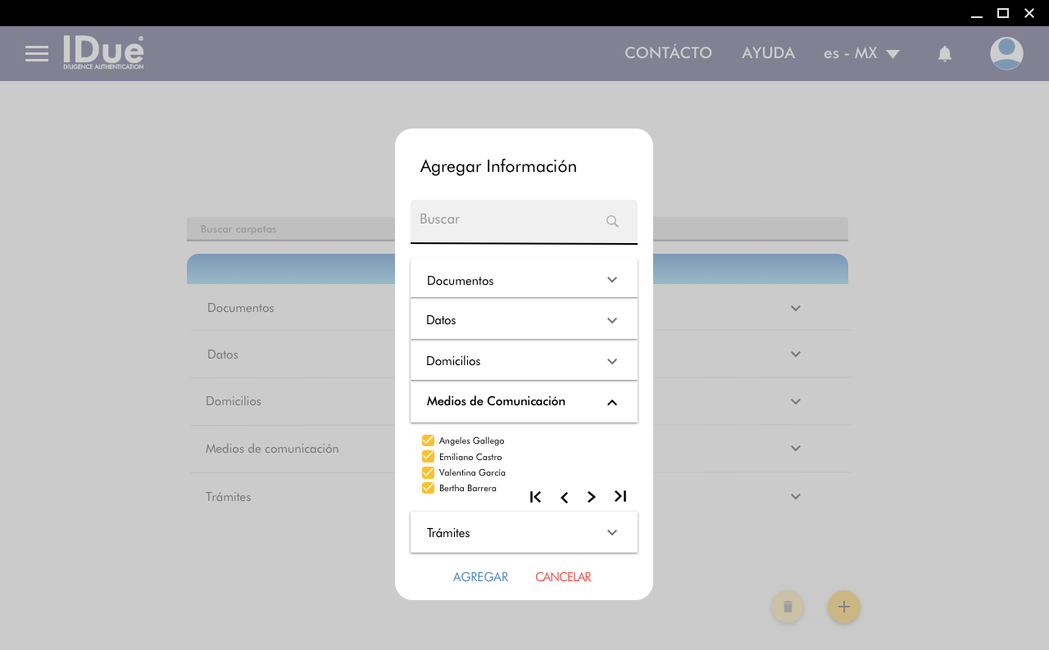The width and height of the screenshot is (1049, 650).
Task: Open the user profile avatar
Action: click(1006, 54)
